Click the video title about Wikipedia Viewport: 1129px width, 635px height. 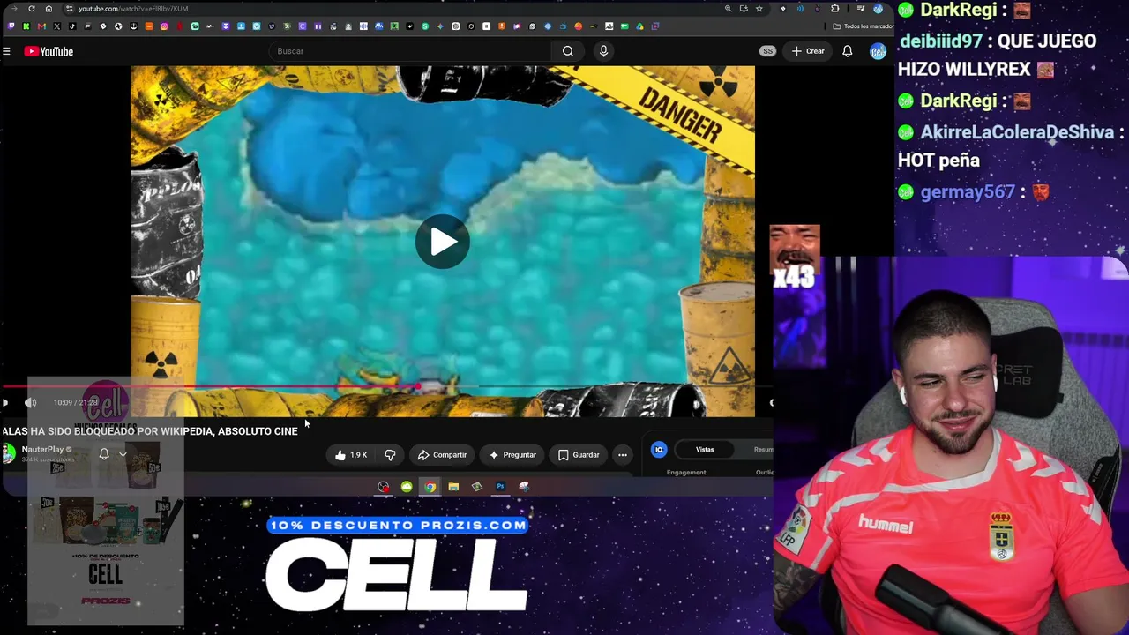149,431
